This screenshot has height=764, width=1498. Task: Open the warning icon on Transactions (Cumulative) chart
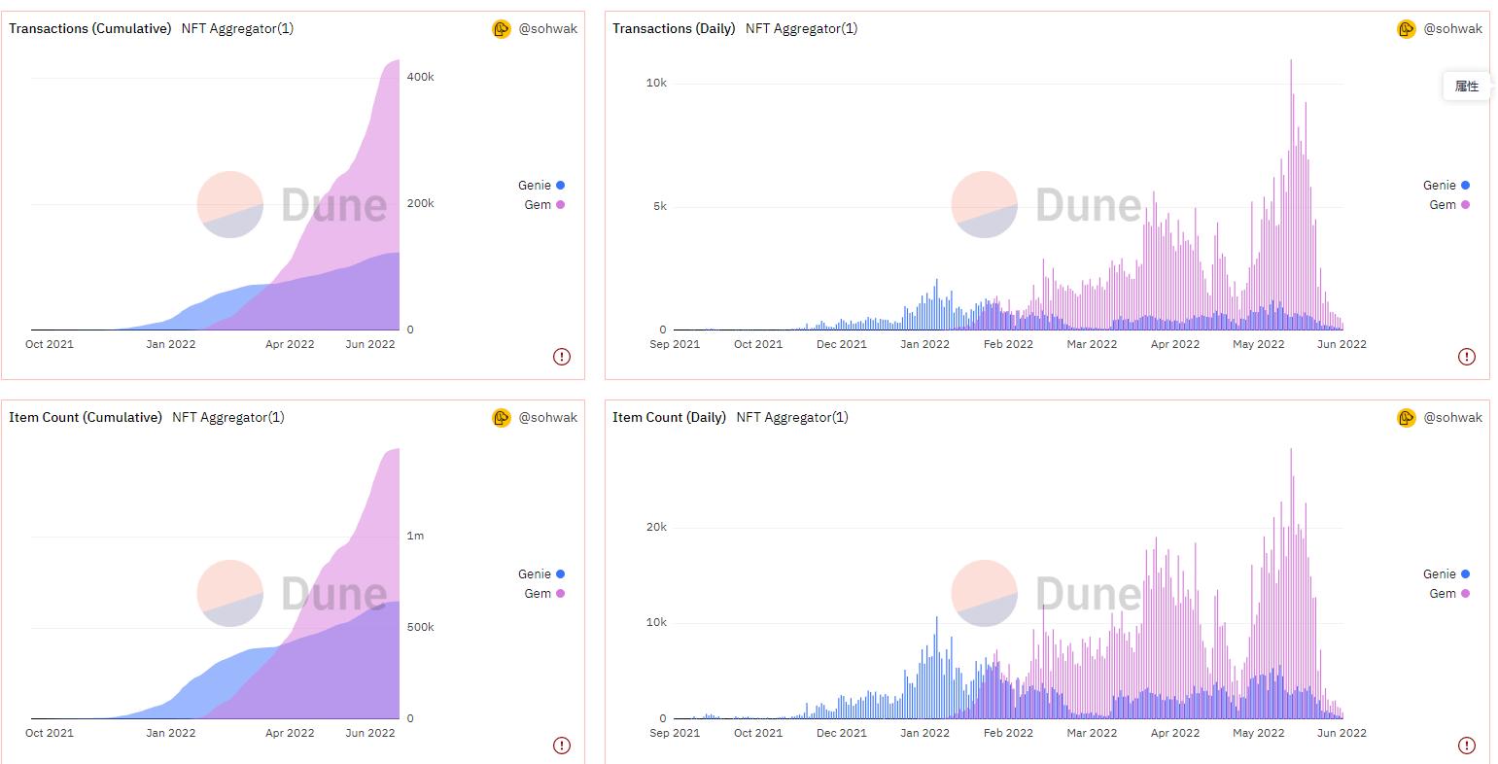(x=562, y=357)
